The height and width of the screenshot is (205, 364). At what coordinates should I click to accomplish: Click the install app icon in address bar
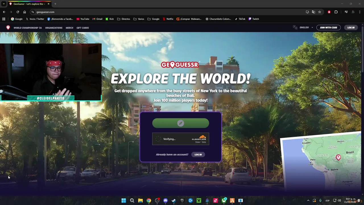(307, 12)
